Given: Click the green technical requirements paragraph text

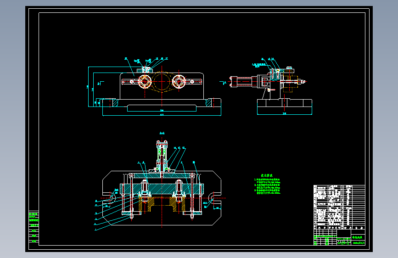Looking at the screenshot, I should pyautogui.click(x=267, y=186).
